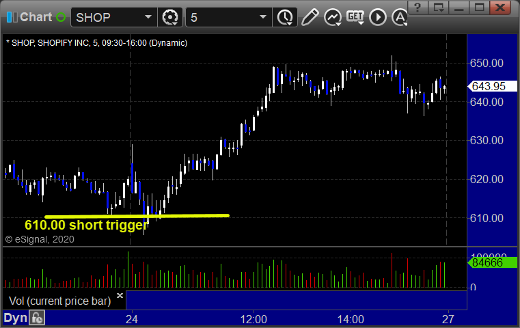520x328 pixels.
Task: Open the studies line-chart icon menu
Action: pos(333,17)
